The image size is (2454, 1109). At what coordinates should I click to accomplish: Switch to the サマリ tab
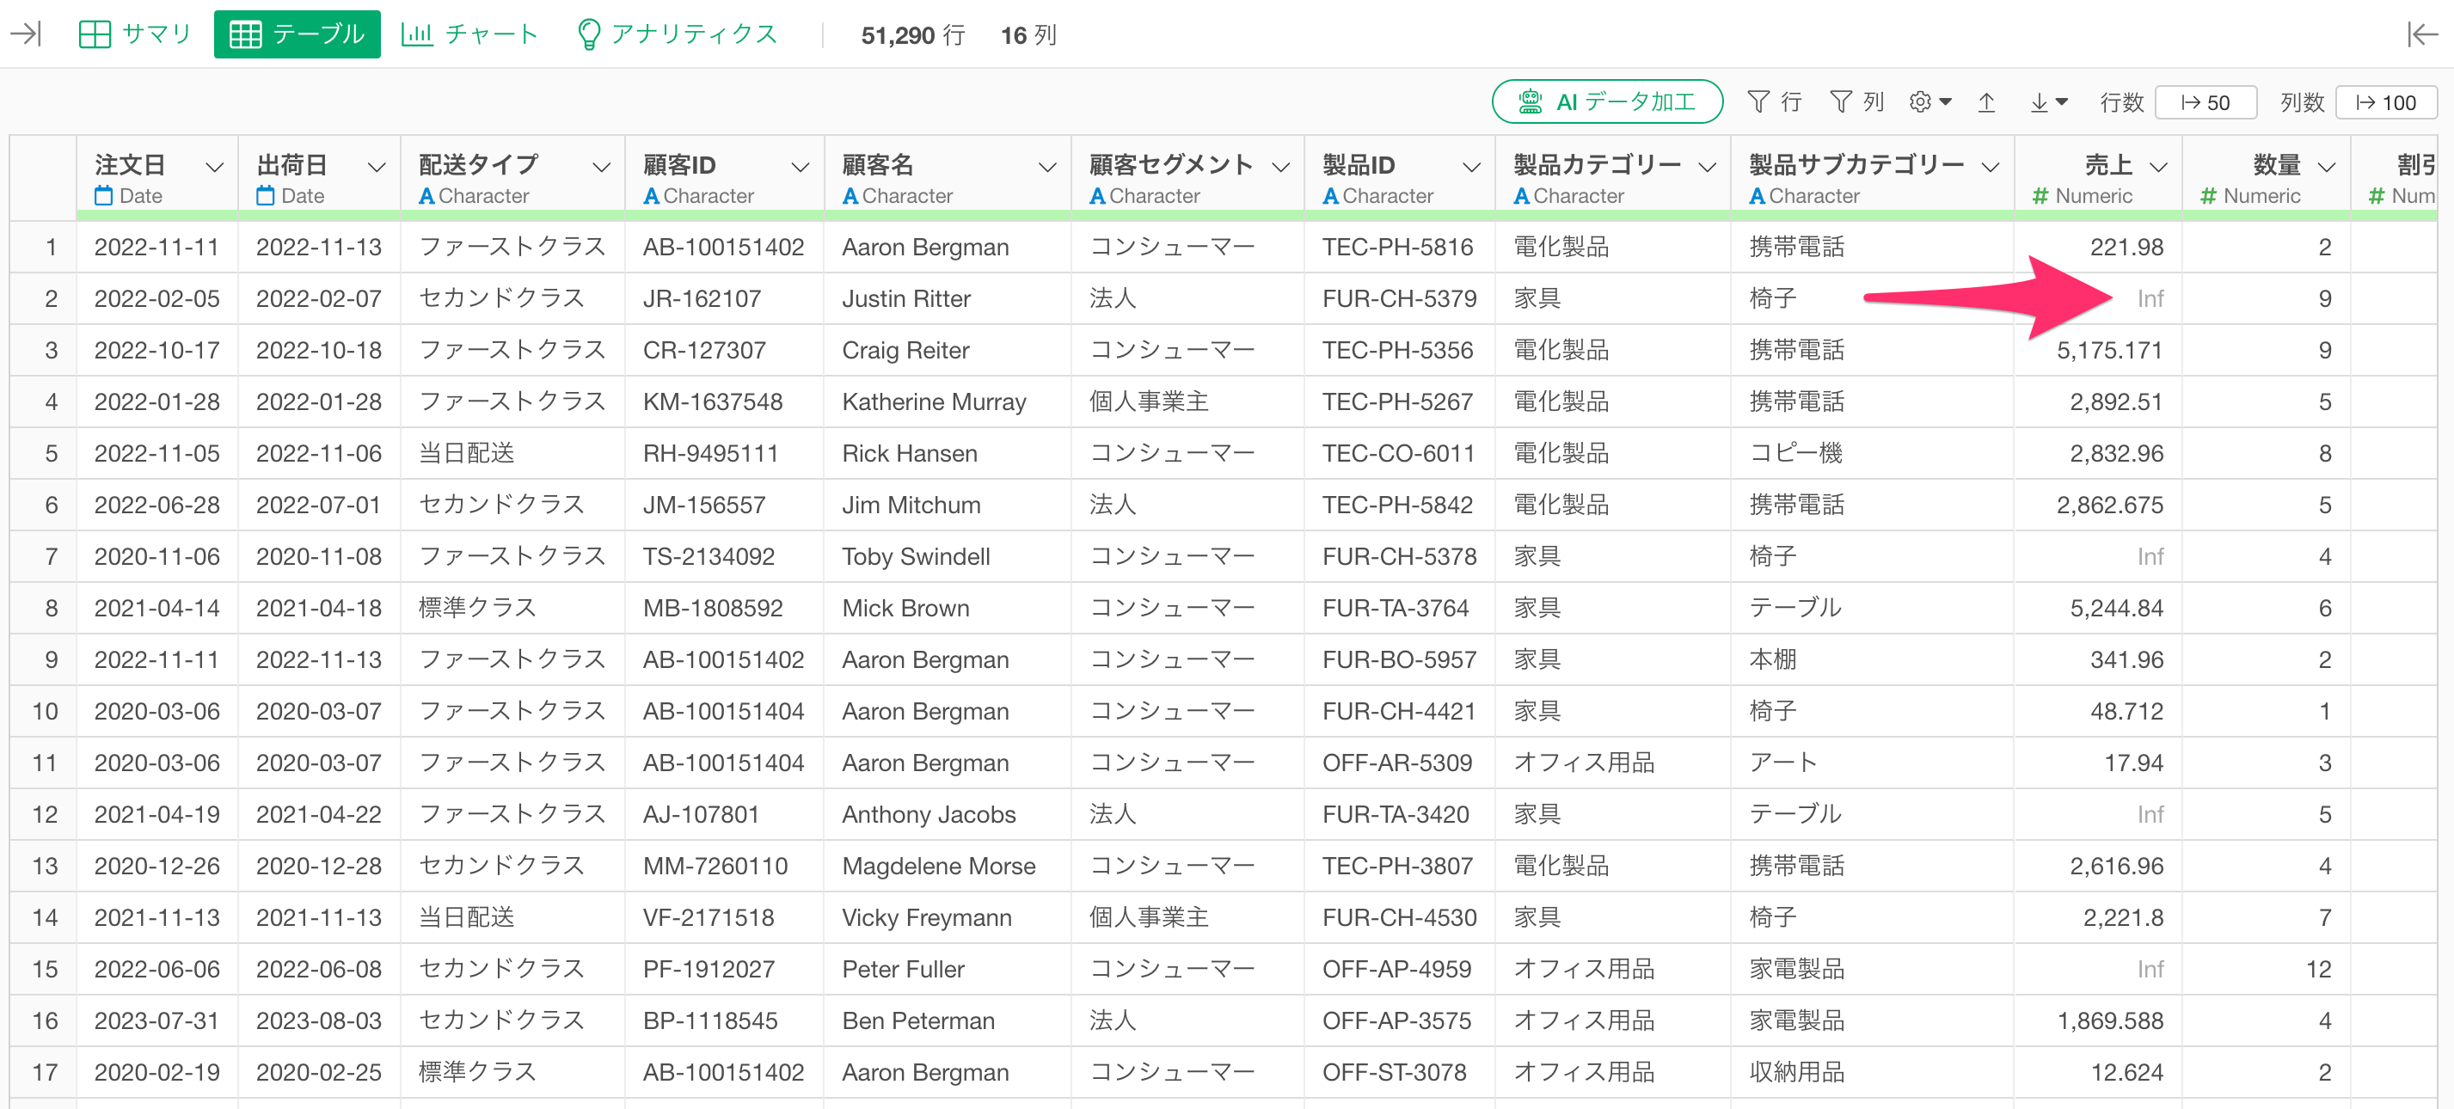click(x=135, y=34)
